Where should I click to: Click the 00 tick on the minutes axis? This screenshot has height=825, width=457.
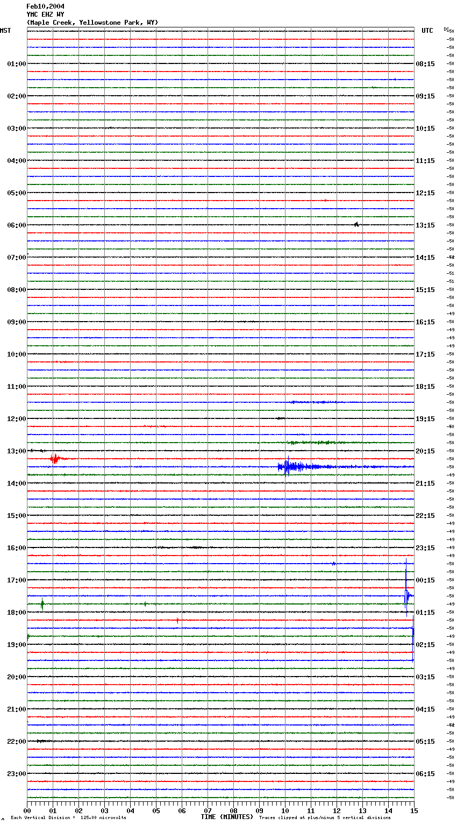pos(27,810)
